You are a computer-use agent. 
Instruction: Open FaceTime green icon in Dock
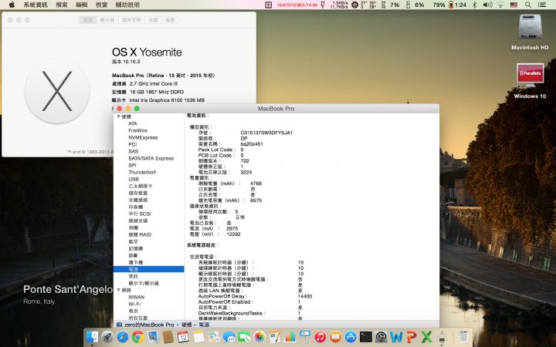click(244, 336)
